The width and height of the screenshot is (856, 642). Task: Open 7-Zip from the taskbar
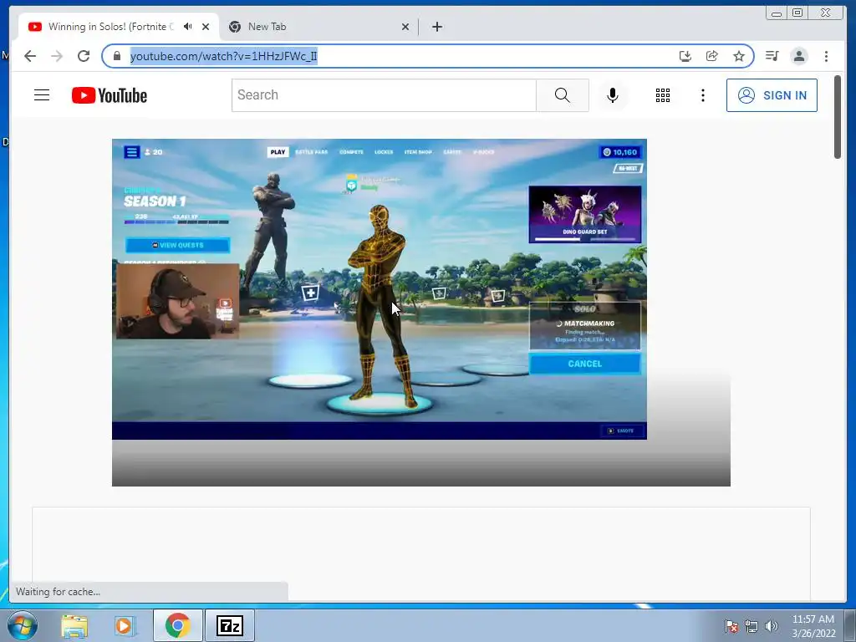230,626
